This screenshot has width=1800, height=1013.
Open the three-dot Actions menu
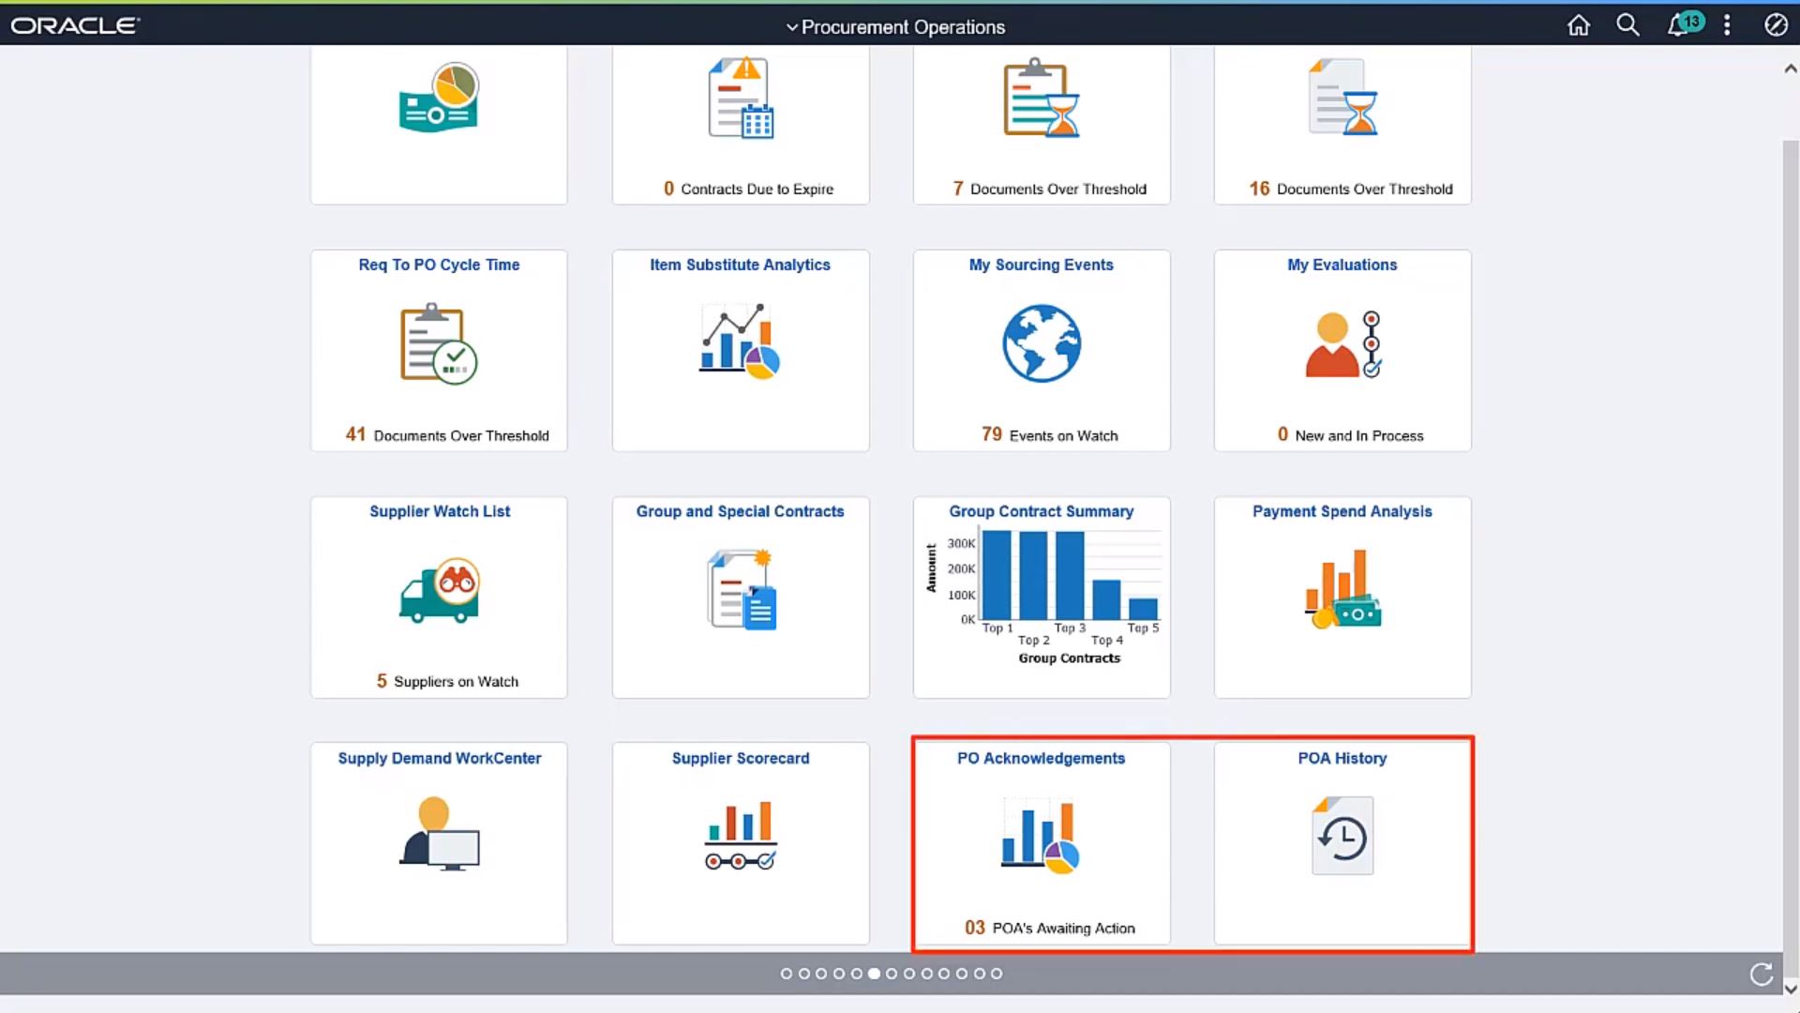point(1728,25)
